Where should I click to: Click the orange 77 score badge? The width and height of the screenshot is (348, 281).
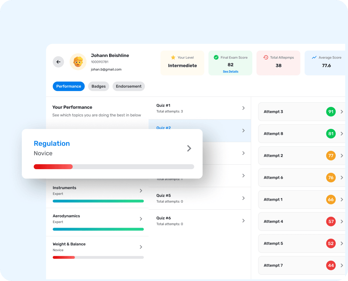coord(331,155)
